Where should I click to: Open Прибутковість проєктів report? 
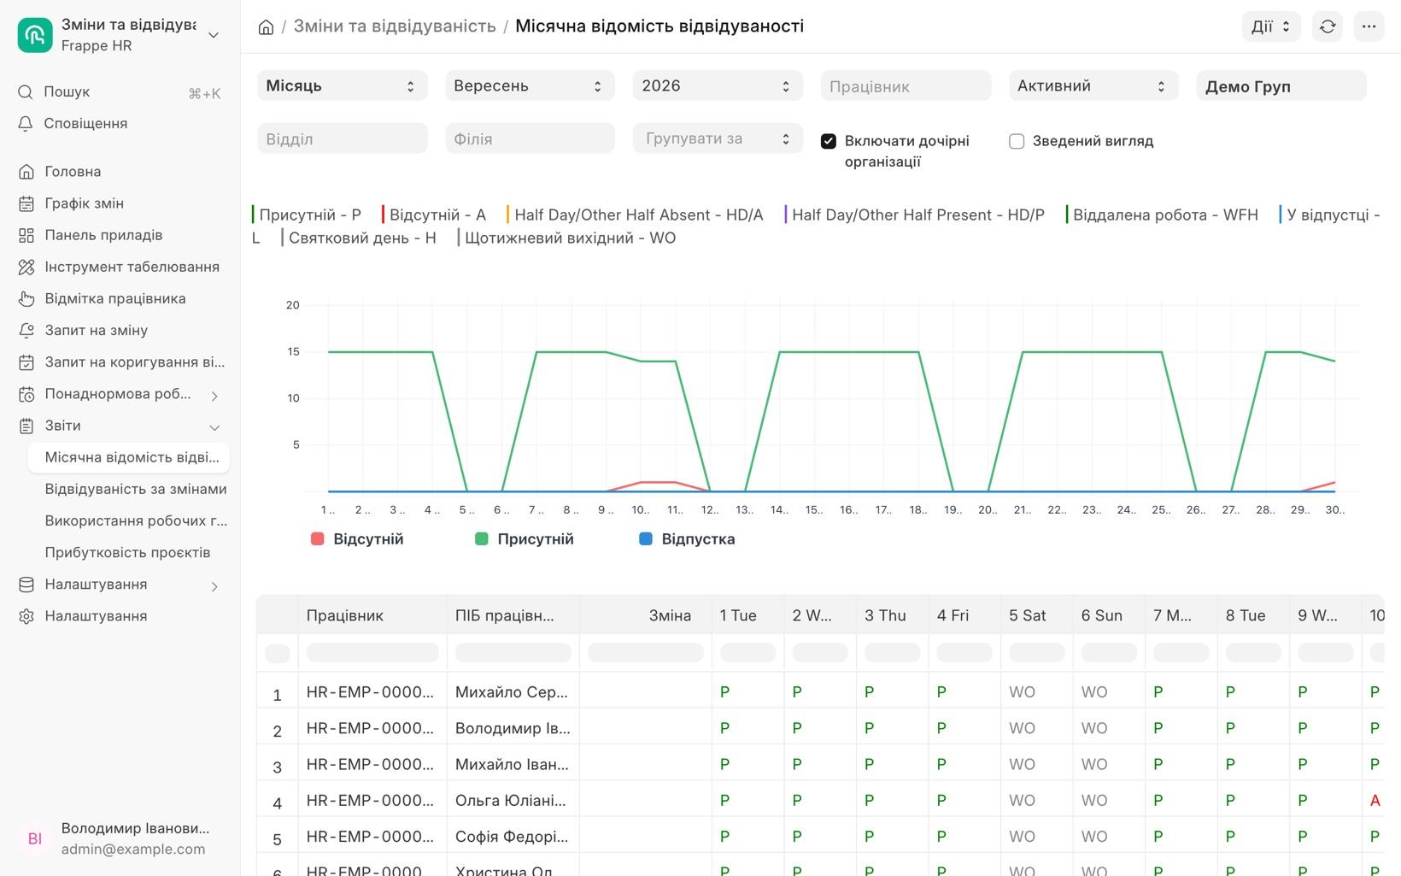point(128,552)
